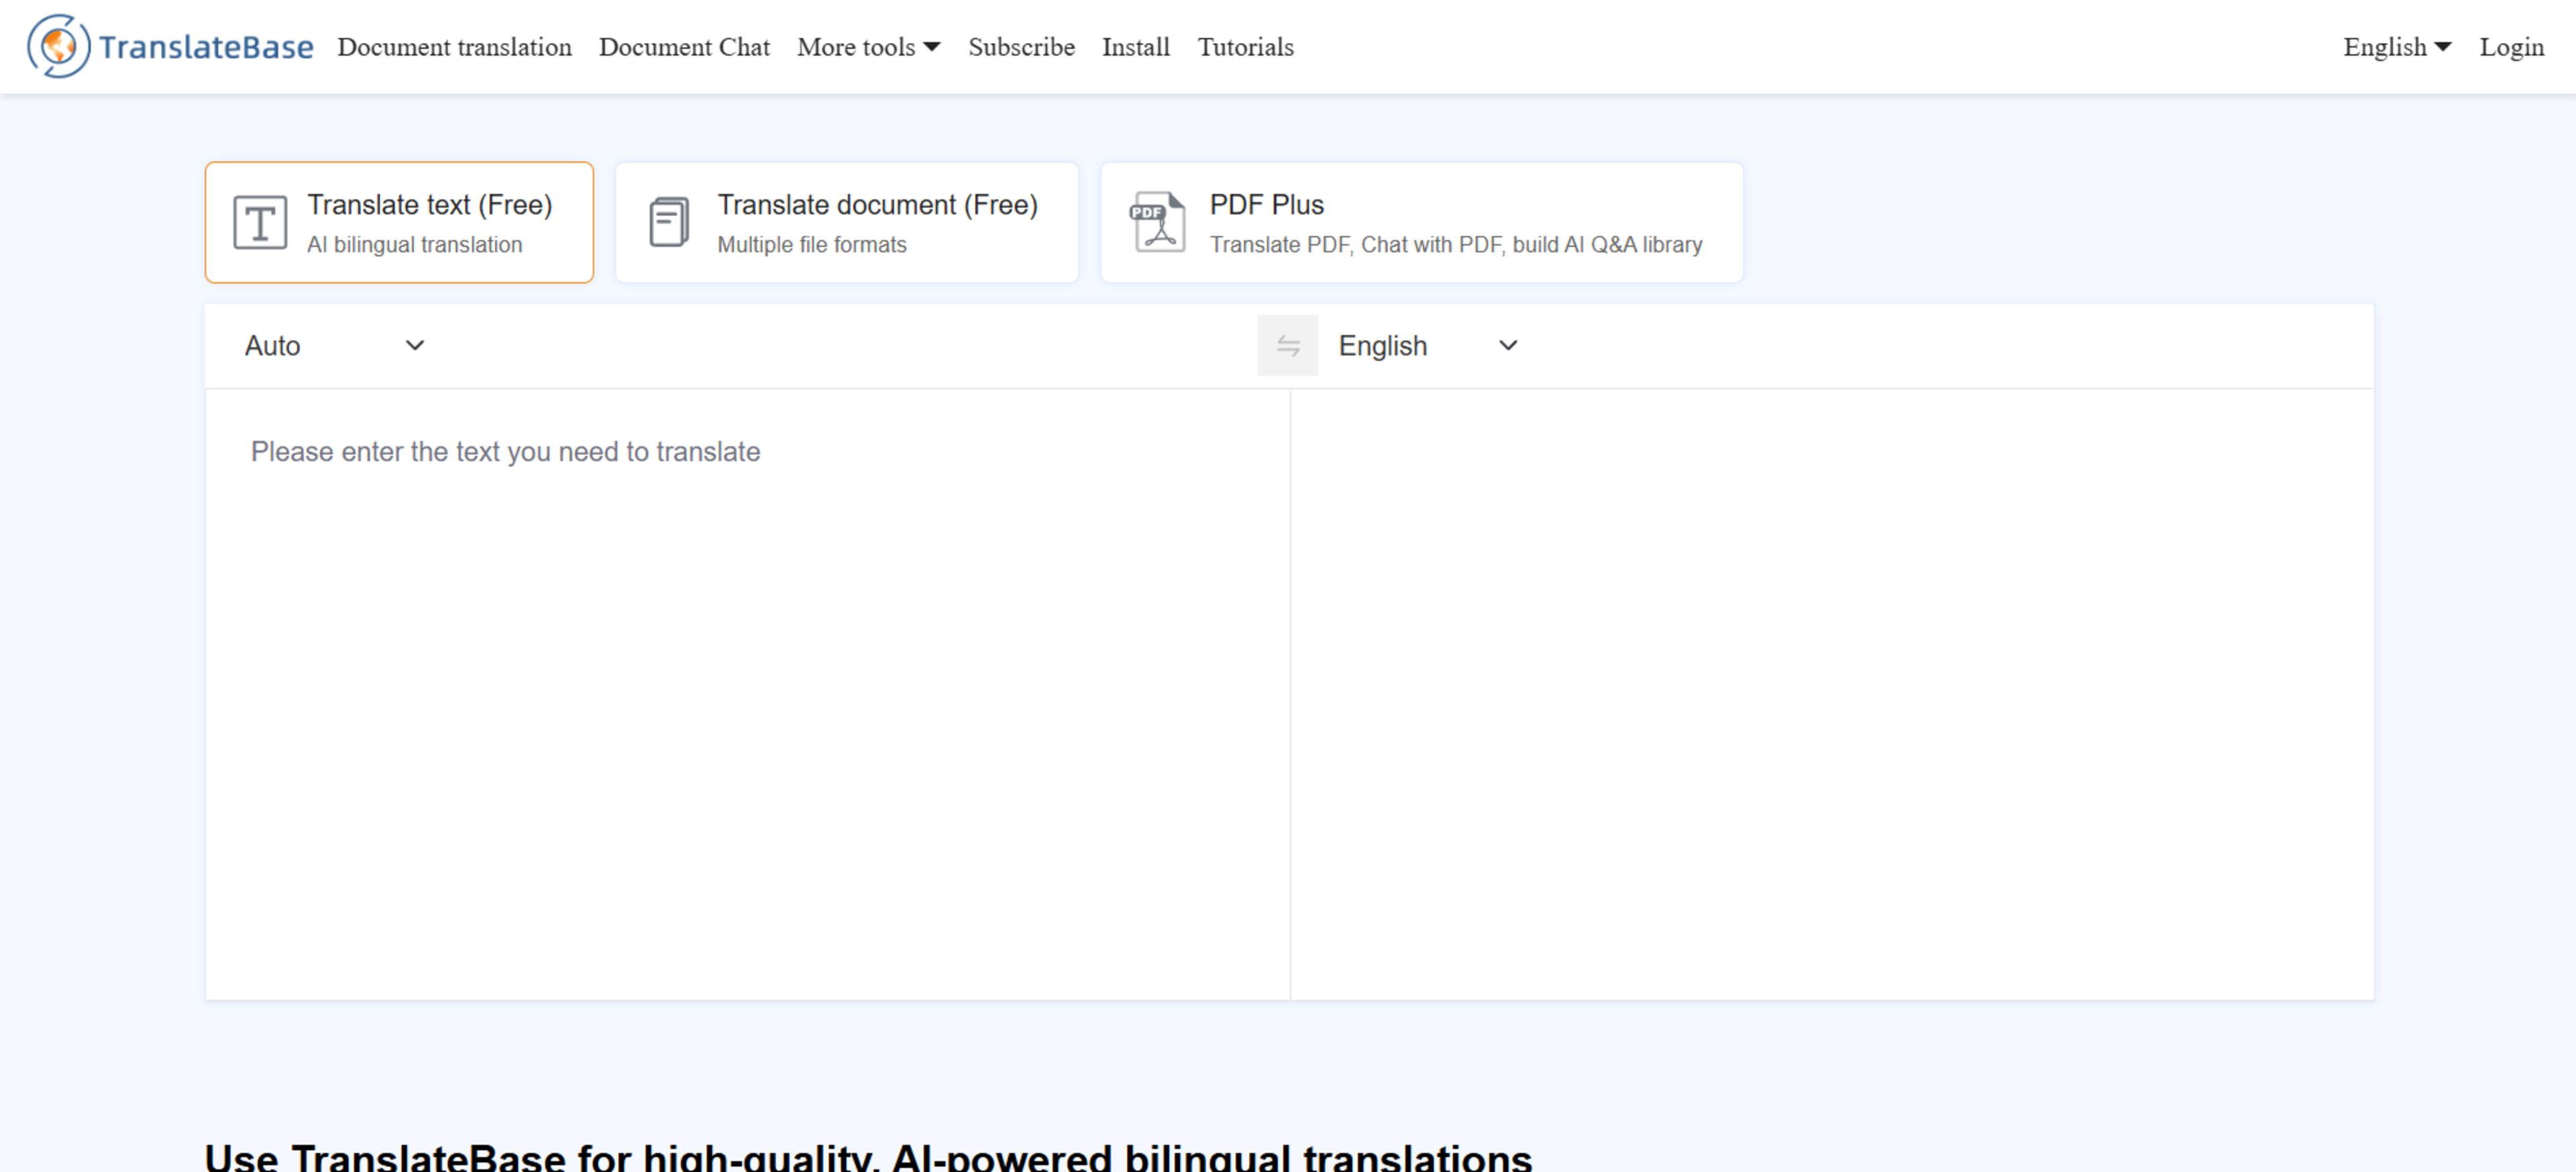Click the TranslateBase globe logo icon
Viewport: 2576px width, 1172px height.
[x=58, y=46]
